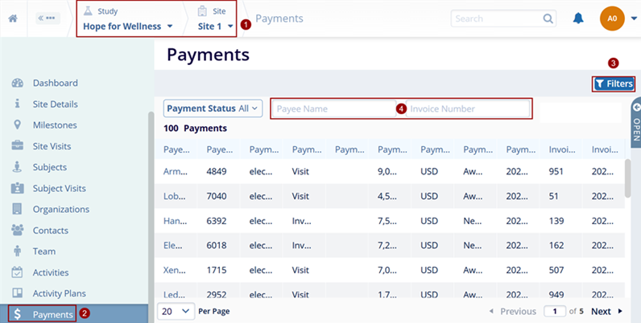Expand the Study dropdown Hope for Wellness
This screenshot has width=641, height=323.
(128, 26)
